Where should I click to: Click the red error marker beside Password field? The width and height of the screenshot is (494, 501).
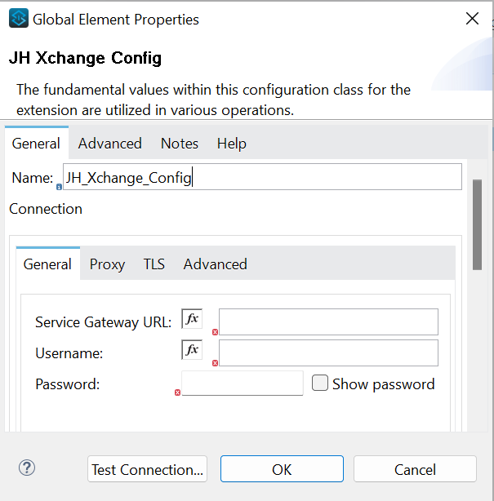177,392
